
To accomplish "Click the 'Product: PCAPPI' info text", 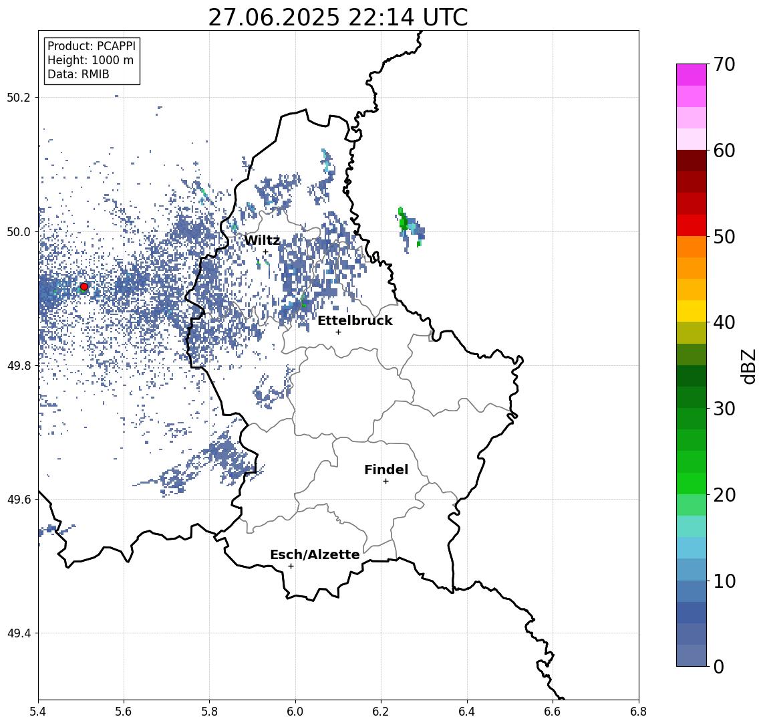I will click(x=92, y=46).
